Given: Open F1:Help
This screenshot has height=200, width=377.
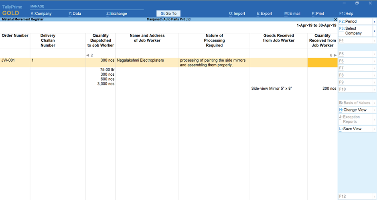Looking at the screenshot, I should click(346, 14).
